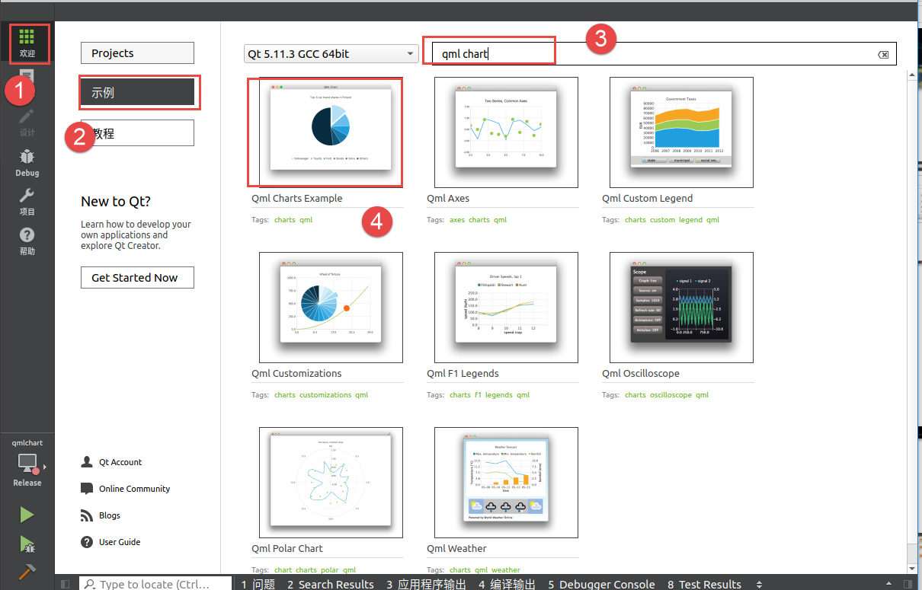Viewport: 922px width, 590px height.
Task: Click the green Run button
Action: [27, 515]
